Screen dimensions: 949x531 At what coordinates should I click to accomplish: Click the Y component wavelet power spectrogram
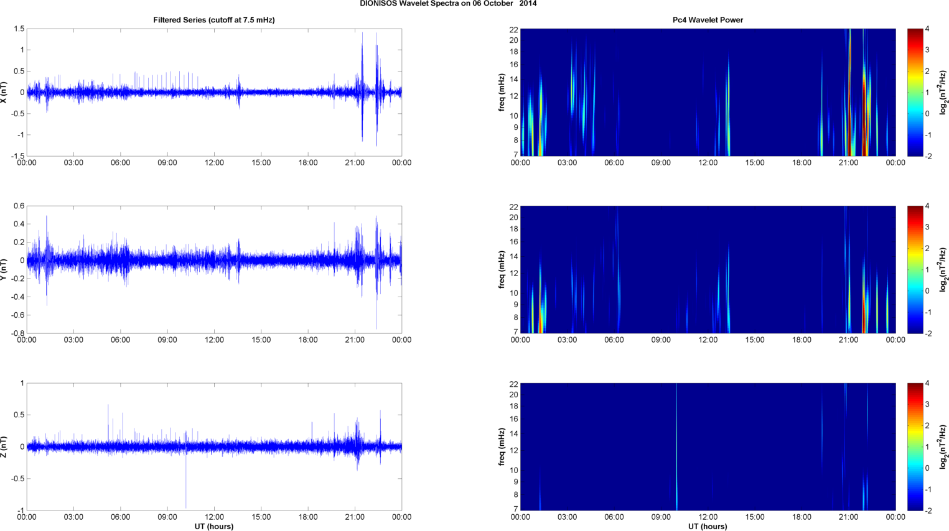(708, 269)
